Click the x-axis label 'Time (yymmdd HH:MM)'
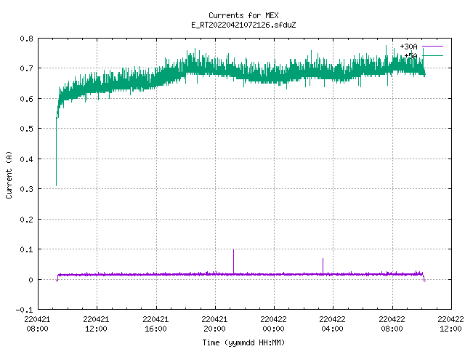Screen dimensions: 465x349 (x=243, y=342)
